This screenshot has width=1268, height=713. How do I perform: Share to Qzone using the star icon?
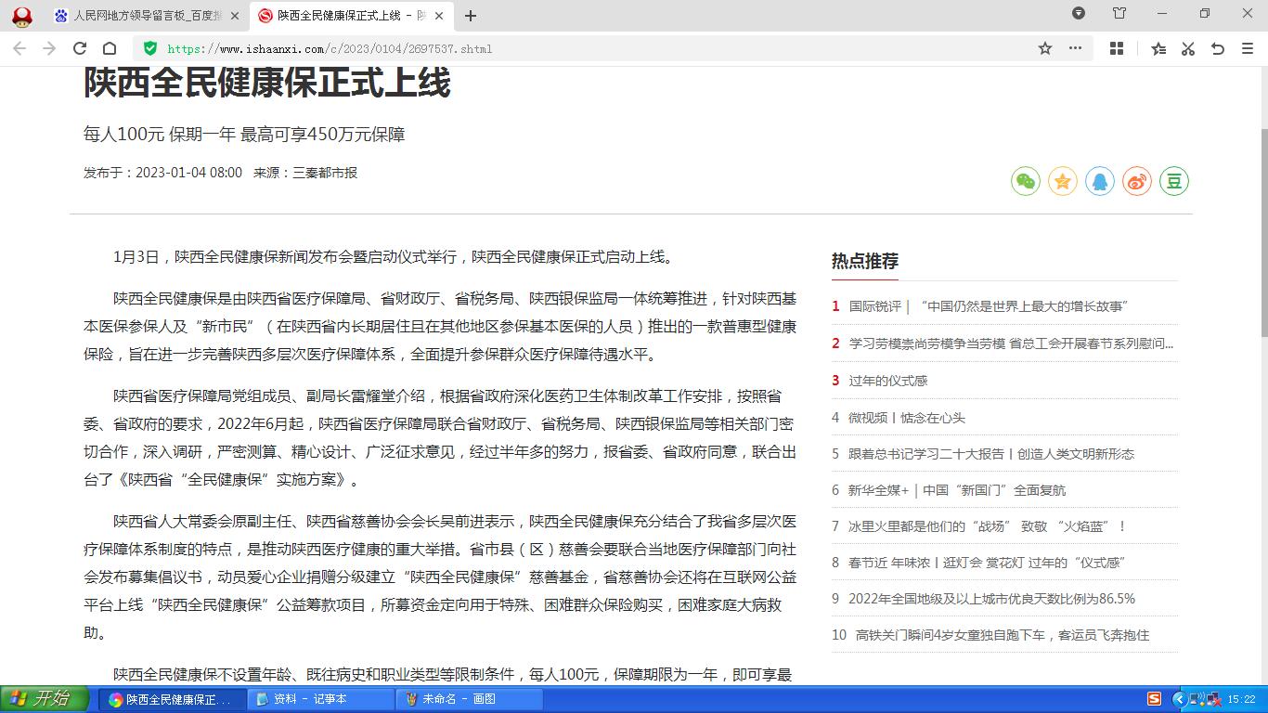point(1063,181)
